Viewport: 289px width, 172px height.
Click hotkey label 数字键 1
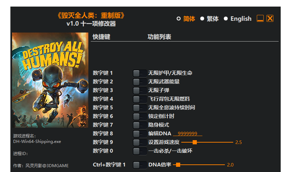click(x=103, y=73)
